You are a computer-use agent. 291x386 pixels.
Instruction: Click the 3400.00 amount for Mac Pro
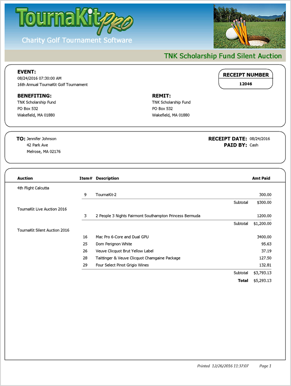265,237
